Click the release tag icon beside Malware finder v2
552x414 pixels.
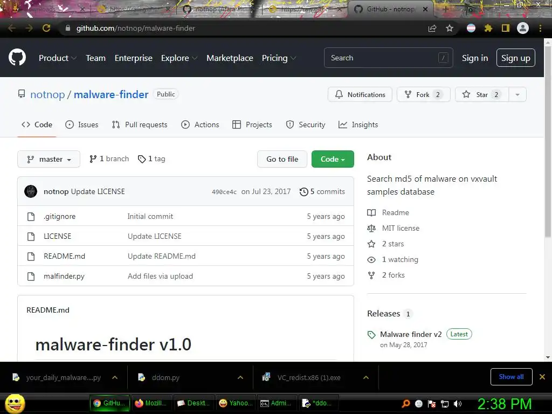pos(371,335)
